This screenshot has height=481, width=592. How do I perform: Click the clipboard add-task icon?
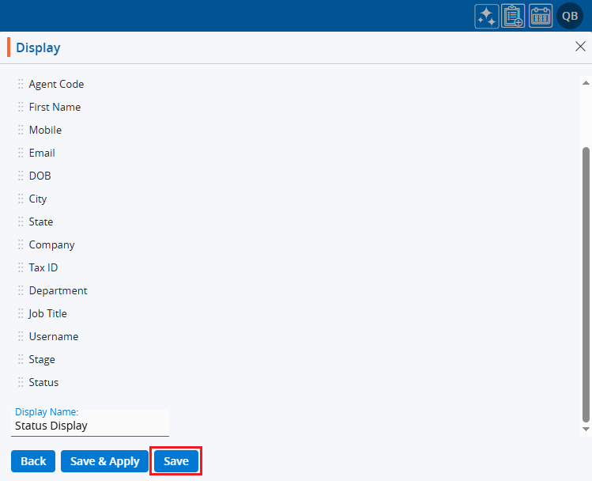pyautogui.click(x=514, y=16)
